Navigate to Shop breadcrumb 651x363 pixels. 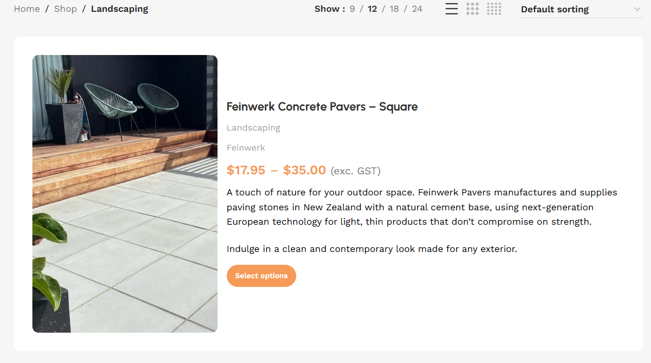65,9
